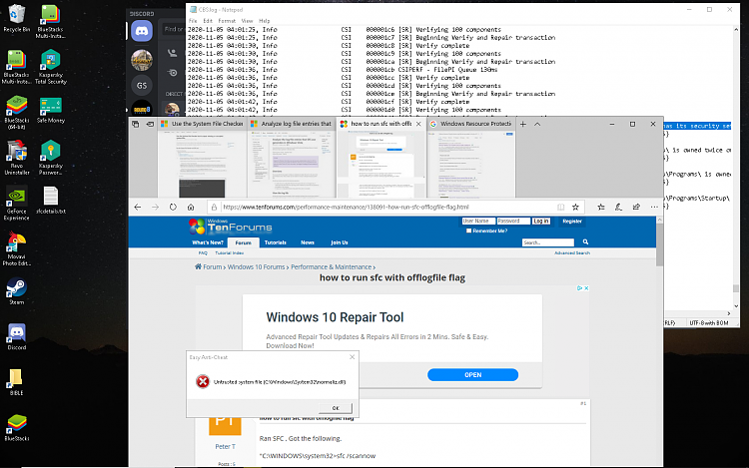Open sfcdetails.txt file on desktop
Viewport: 749px width, 468px height.
click(50, 200)
